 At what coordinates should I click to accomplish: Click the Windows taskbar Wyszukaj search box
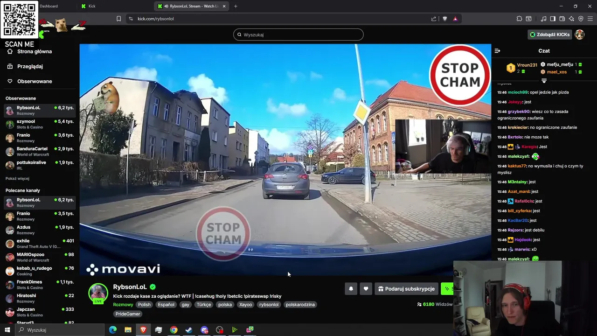[60, 330]
